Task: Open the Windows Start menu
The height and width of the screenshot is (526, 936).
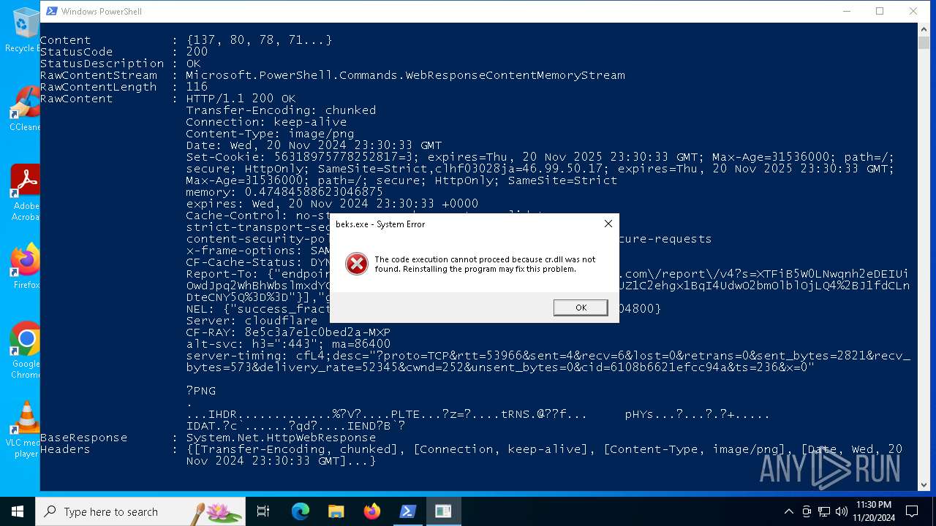Action: point(17,511)
